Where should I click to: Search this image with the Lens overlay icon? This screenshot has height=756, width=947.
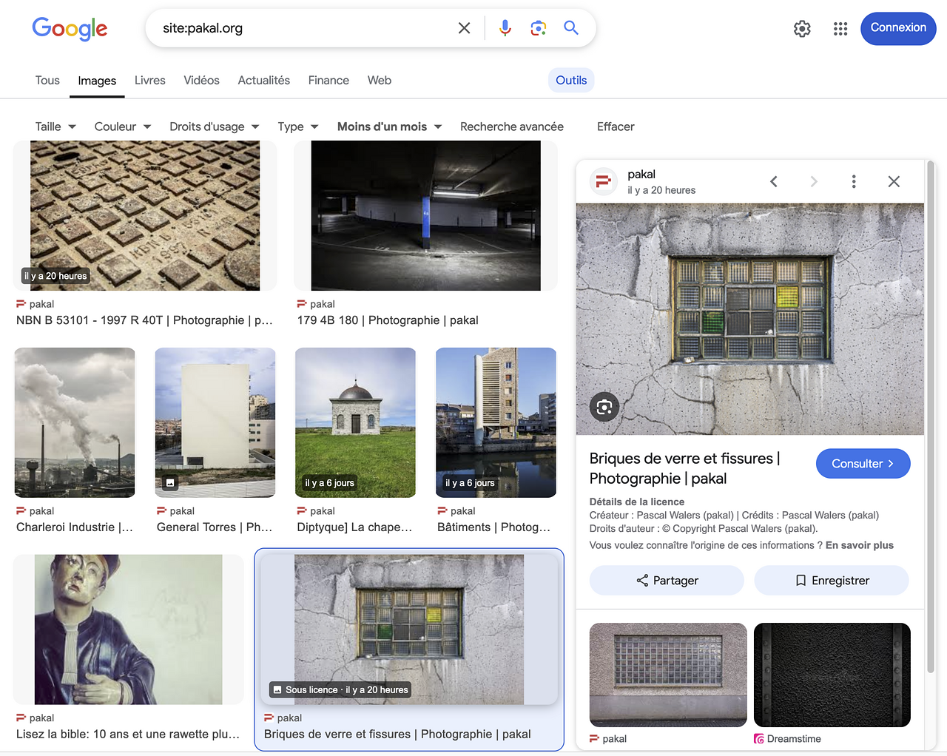tap(604, 407)
